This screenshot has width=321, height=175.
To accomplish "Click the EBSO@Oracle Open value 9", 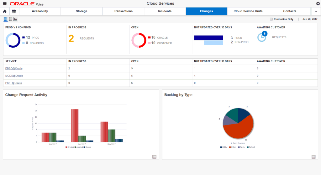I will point(132,68).
